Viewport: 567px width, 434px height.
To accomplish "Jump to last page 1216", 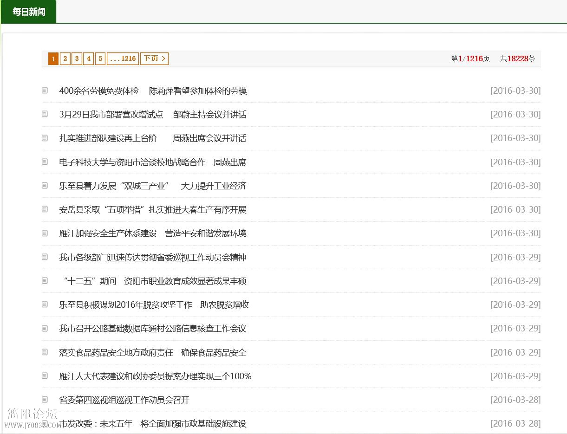I will [123, 58].
